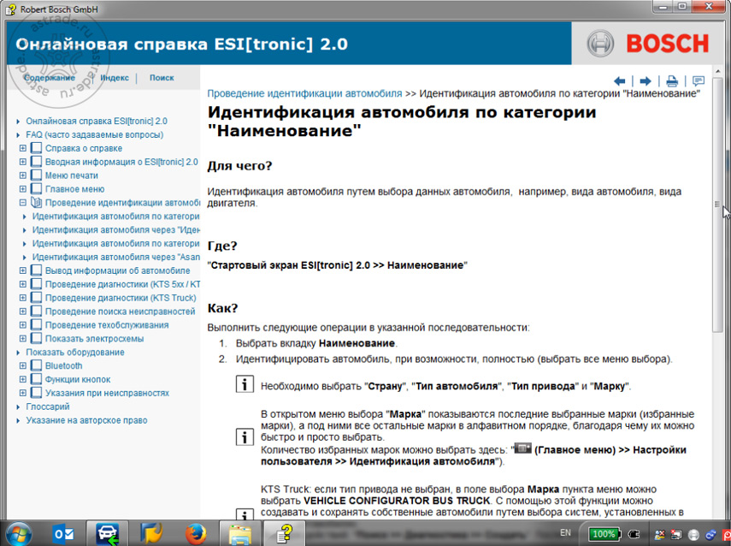Screen dimensions: 731x546
Task: Expand the Функции кнопок node
Action: (22, 379)
